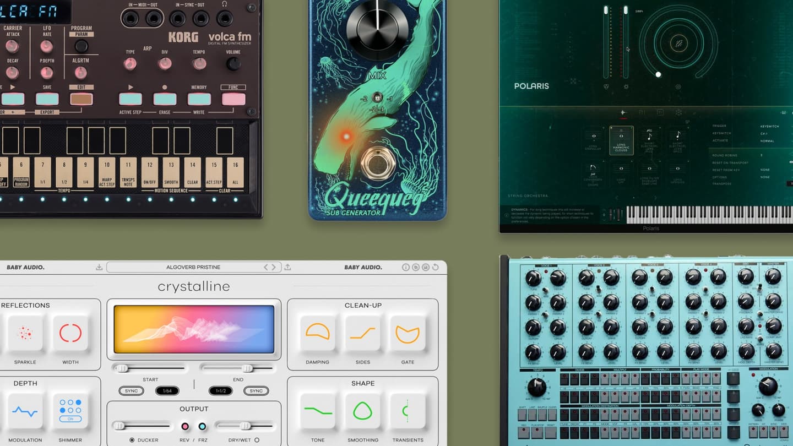Open Polaris Options NONE dropdown

(765, 177)
